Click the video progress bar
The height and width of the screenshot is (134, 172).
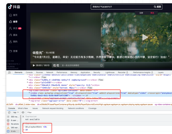tap(101, 62)
